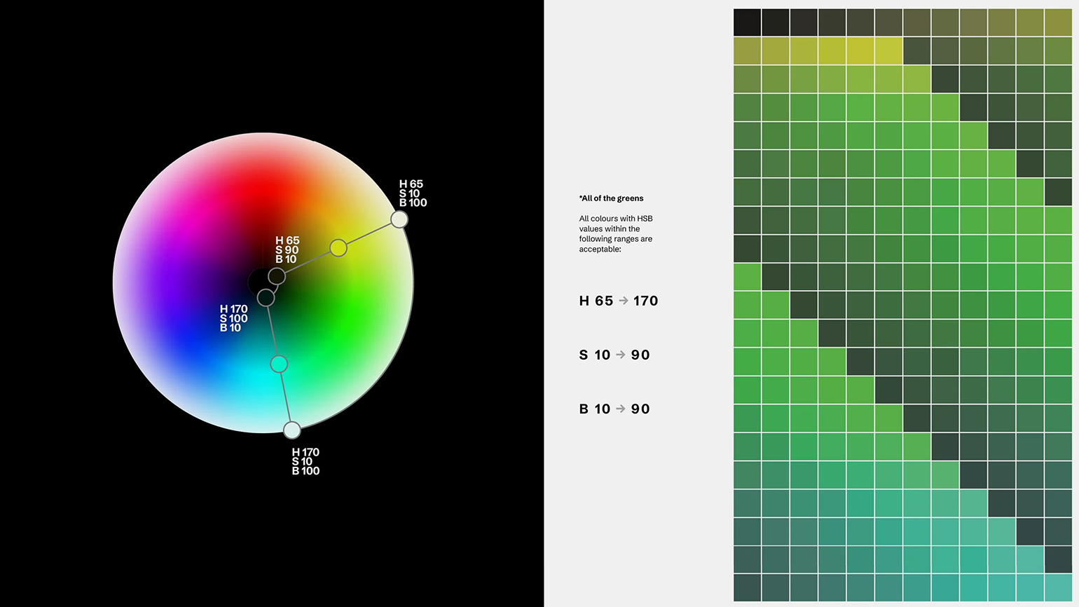Click the 'H 65 S 90 B 10' label on the wheel

pyautogui.click(x=287, y=250)
